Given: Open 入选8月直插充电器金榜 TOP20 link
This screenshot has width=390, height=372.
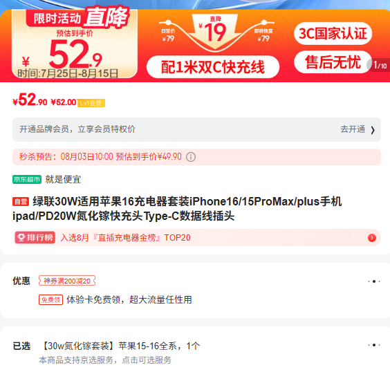Looking at the screenshot, I should (125, 238).
